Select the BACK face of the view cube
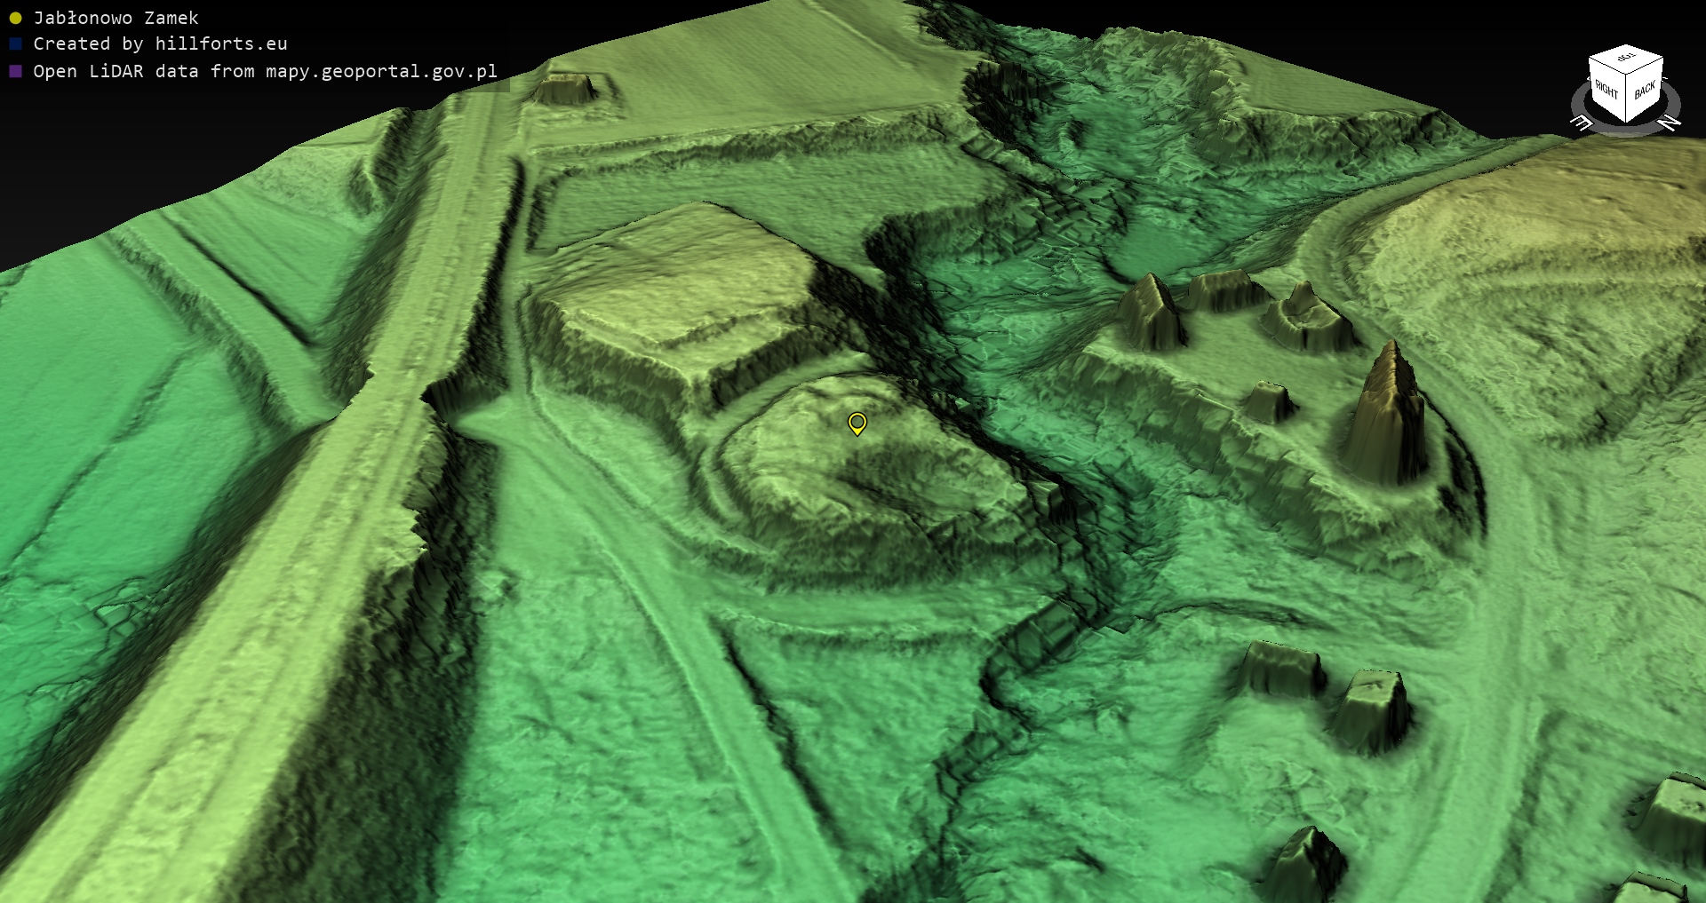The height and width of the screenshot is (903, 1706). point(1645,91)
